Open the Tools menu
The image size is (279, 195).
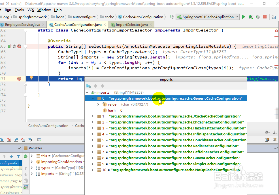click(19, 10)
